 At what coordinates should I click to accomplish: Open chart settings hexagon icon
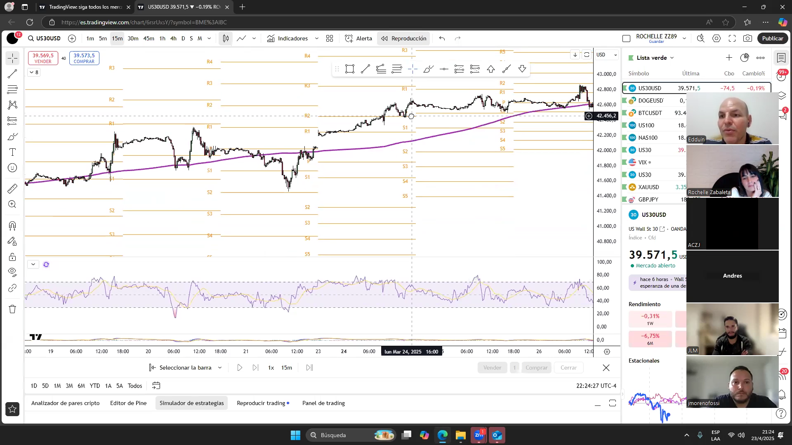coord(717,38)
